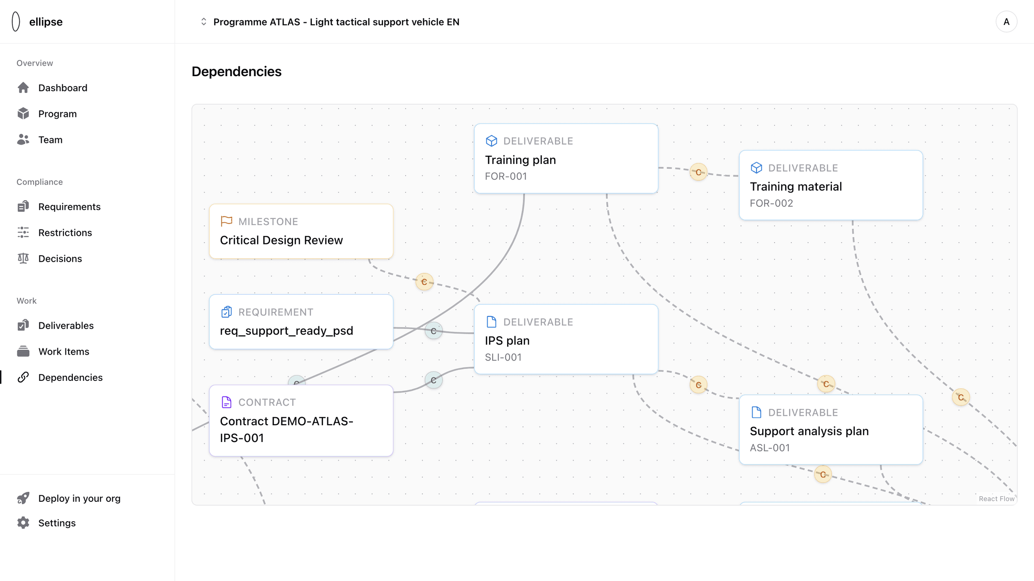Select the Training material FOR-002 node

click(x=831, y=185)
